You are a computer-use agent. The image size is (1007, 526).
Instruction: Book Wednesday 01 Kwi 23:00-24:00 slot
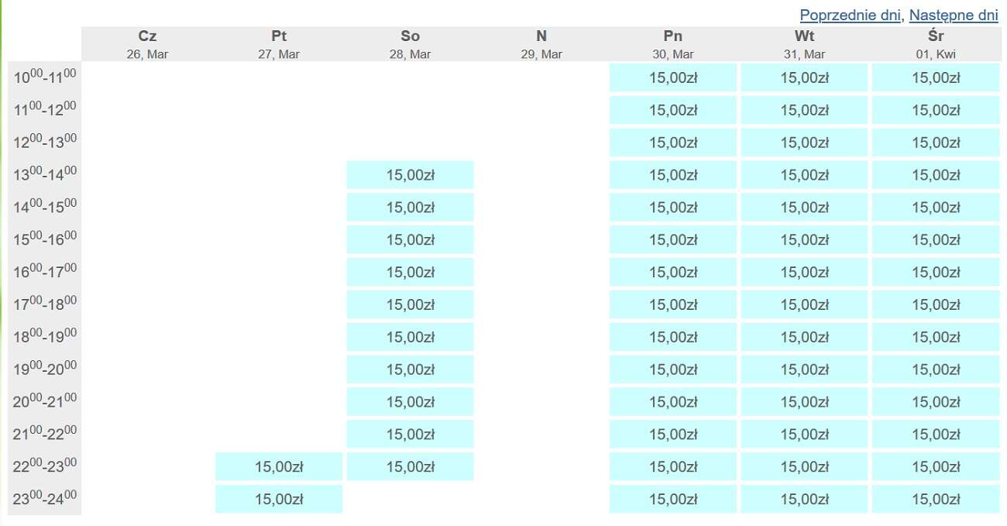(936, 500)
